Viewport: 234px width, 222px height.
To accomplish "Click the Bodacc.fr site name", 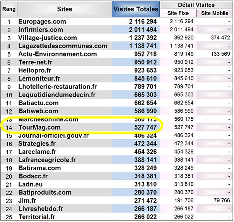I will click(x=33, y=176).
